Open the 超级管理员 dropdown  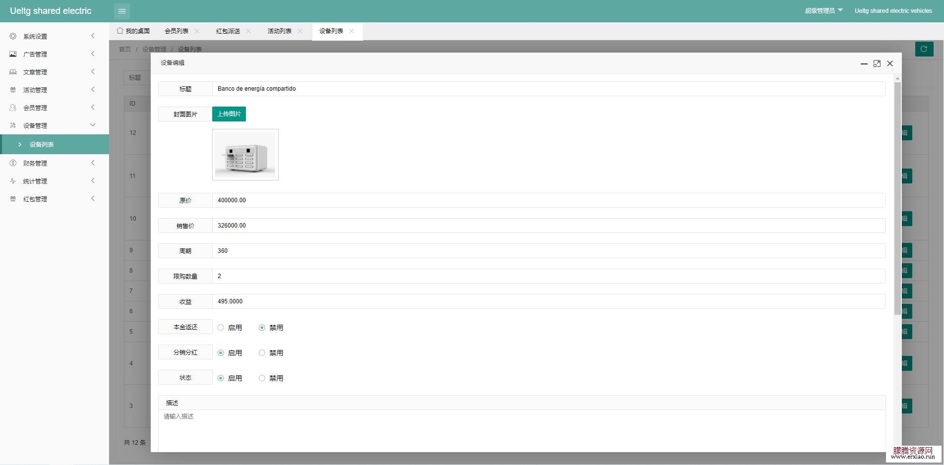(x=824, y=10)
